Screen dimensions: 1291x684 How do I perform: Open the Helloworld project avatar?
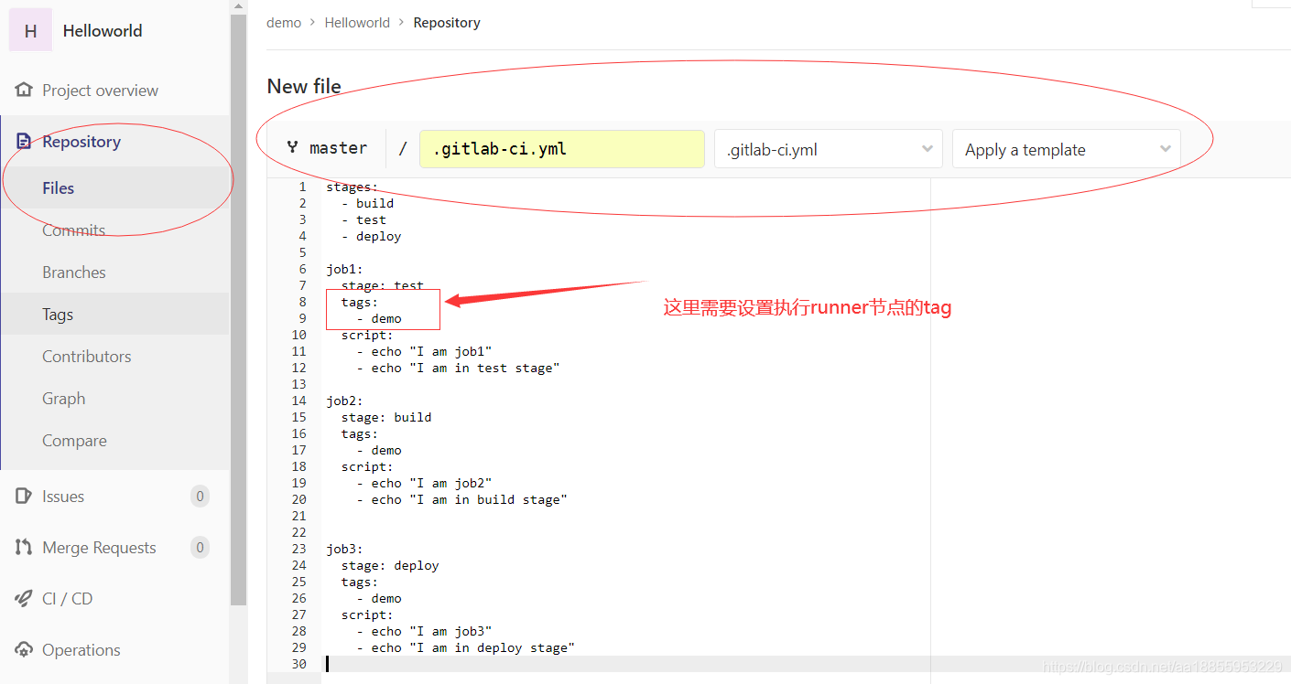coord(30,30)
